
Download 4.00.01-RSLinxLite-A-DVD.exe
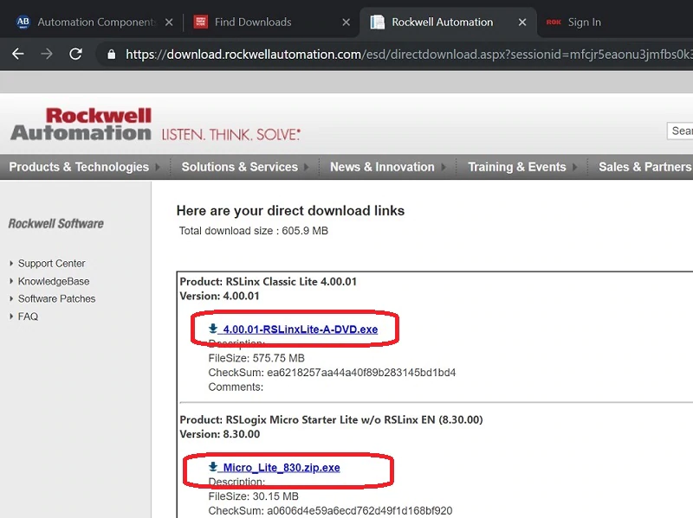click(x=300, y=329)
